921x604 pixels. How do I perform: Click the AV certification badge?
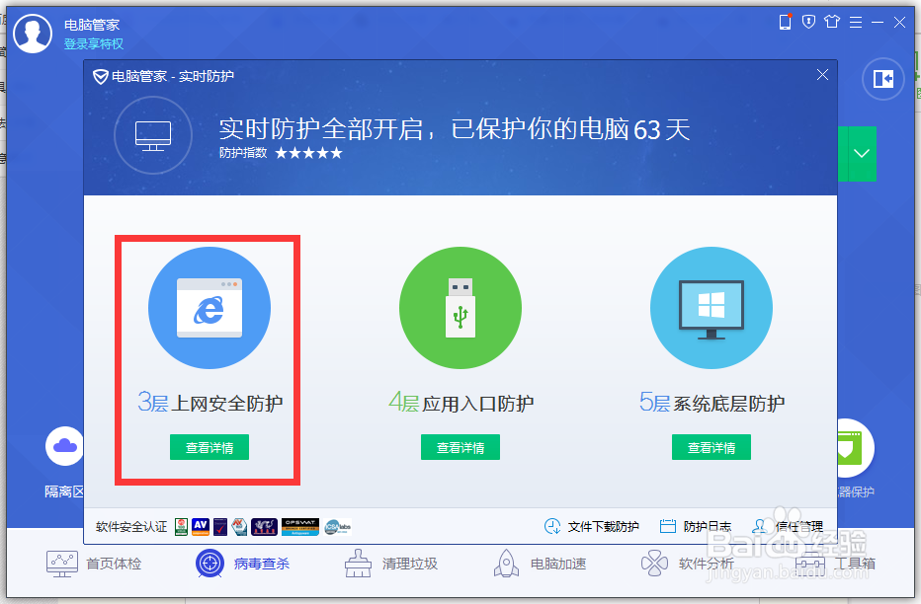point(201,527)
